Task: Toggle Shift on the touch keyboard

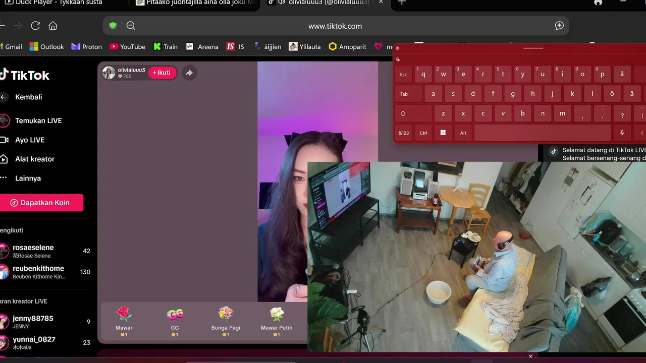Action: (413, 113)
